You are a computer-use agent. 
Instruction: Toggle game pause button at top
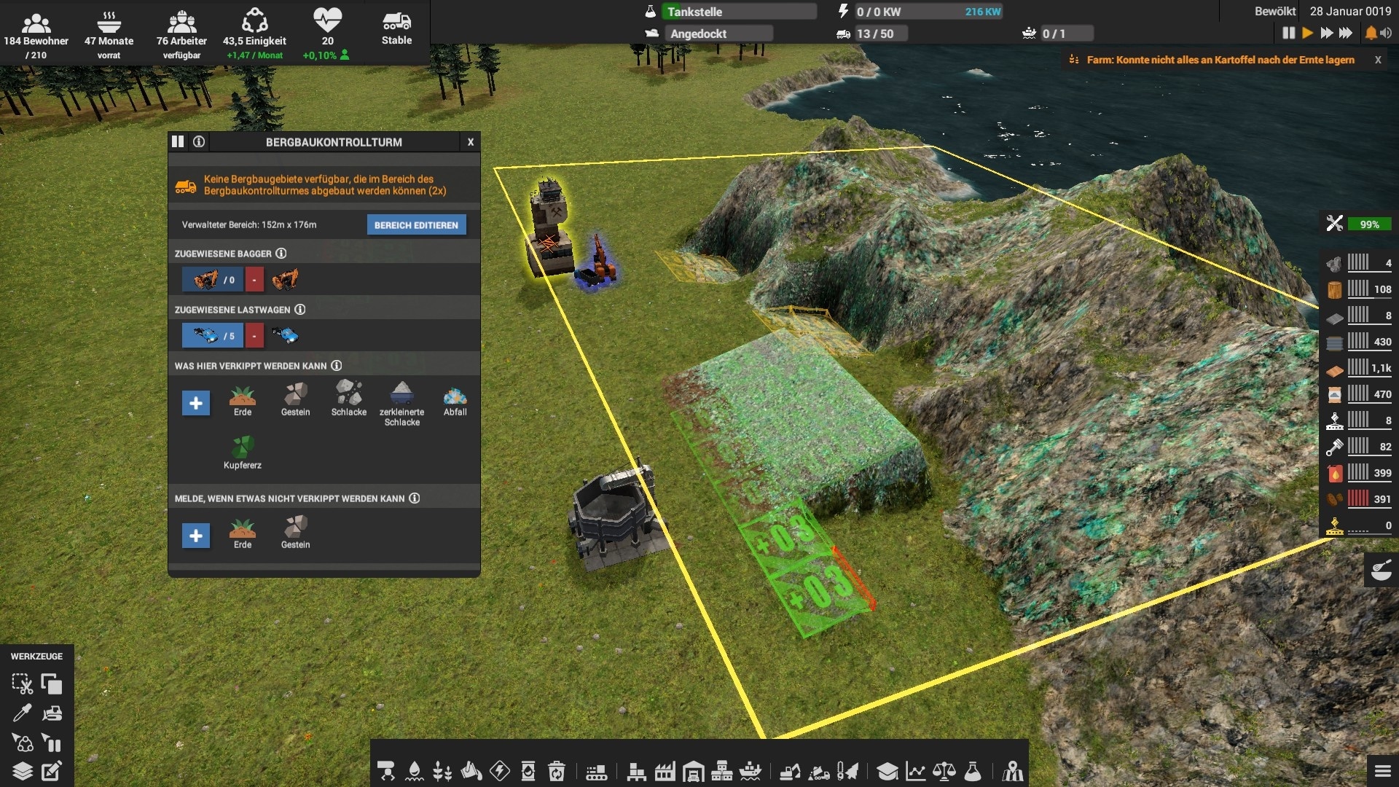(x=1287, y=33)
